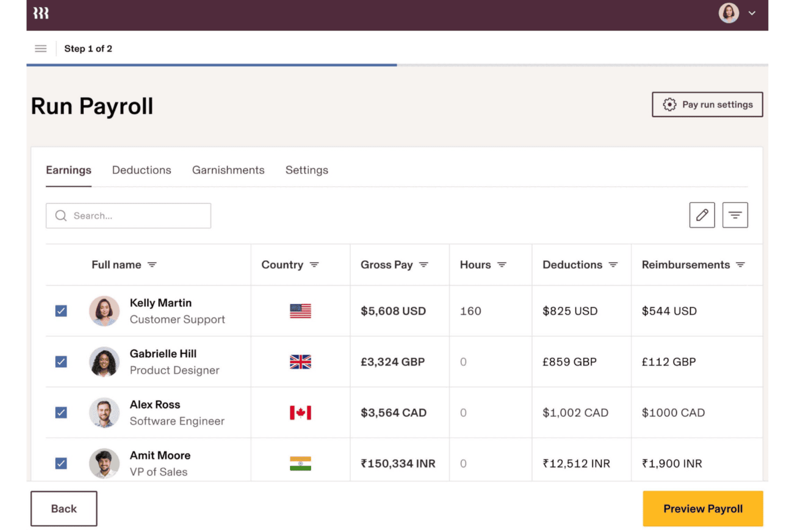The height and width of the screenshot is (530, 795).
Task: Click the Gross Pay column sort icon
Action: point(424,265)
